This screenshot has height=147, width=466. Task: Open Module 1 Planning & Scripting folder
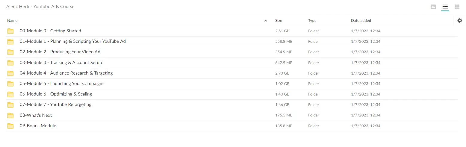[x=73, y=41]
